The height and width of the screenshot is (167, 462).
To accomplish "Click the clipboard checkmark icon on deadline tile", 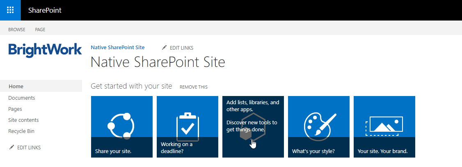I will [x=188, y=126].
